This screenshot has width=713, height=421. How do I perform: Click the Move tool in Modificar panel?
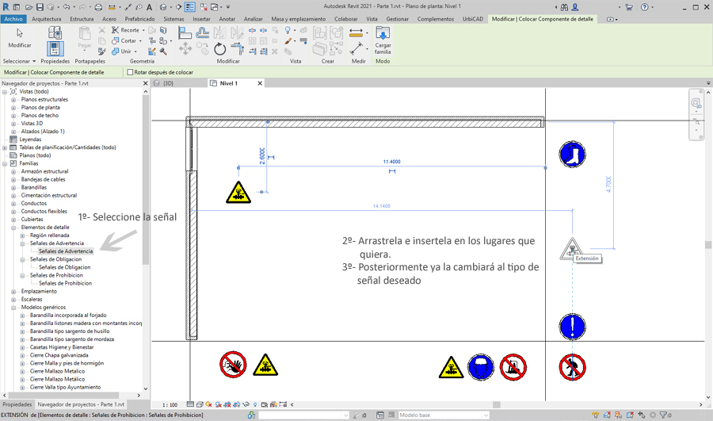[185, 50]
